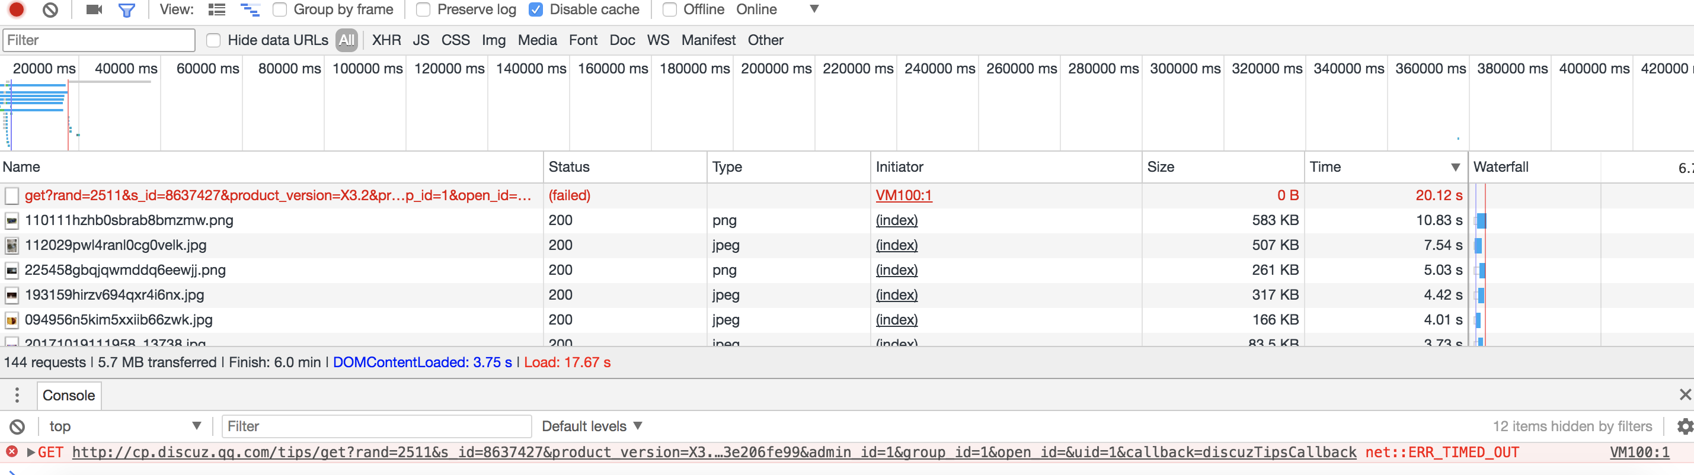Click the capture screenshots camera icon
The image size is (1694, 475).
(x=94, y=9)
